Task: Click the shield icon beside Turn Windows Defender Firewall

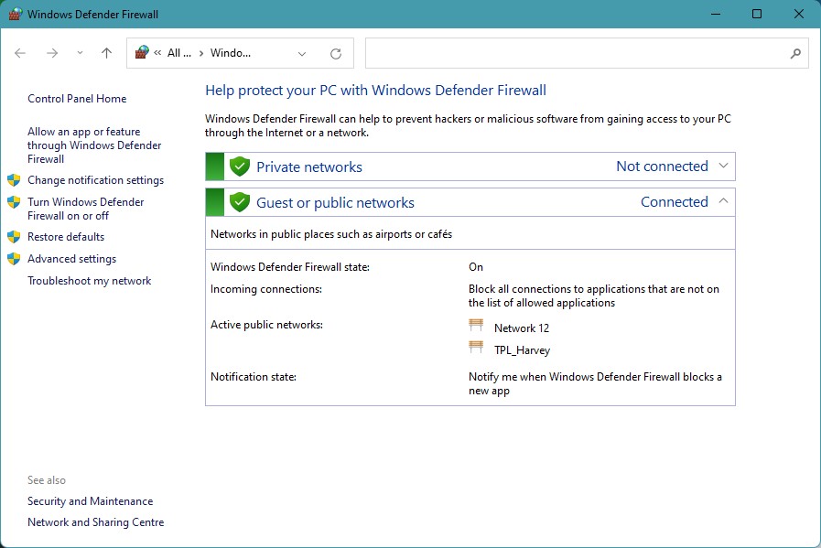Action: tap(14, 202)
